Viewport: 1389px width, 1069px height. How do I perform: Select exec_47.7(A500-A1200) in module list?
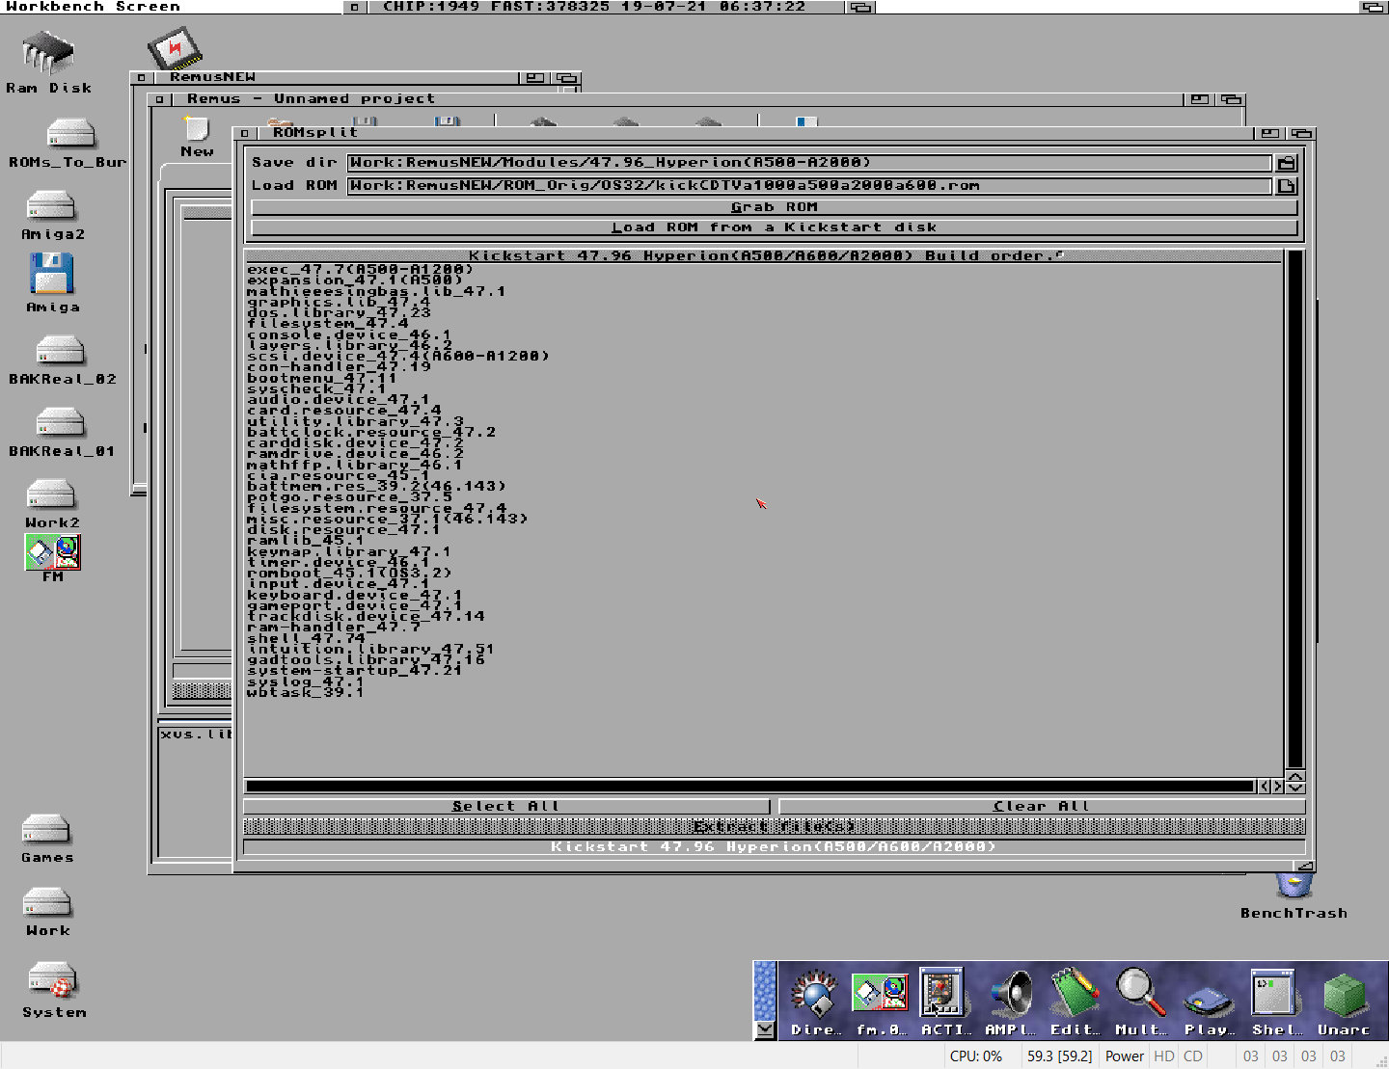360,269
